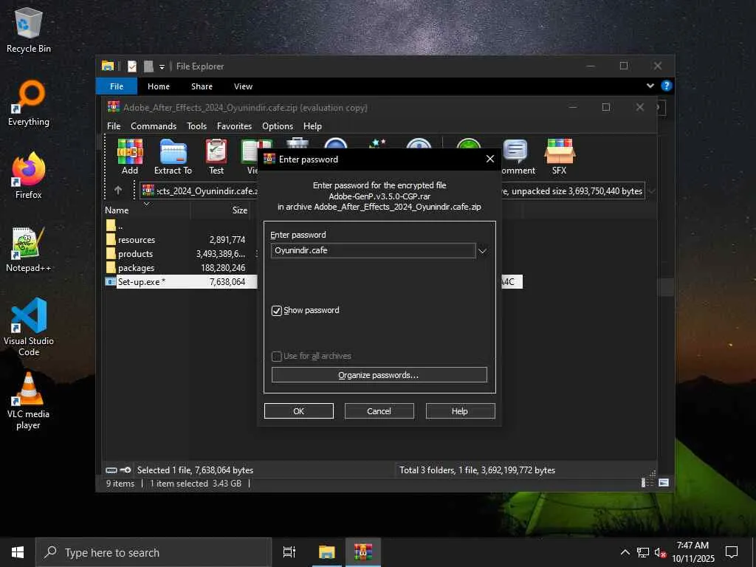756x567 pixels.
Task: Select the Firefox desktop shortcut
Action: click(x=29, y=176)
